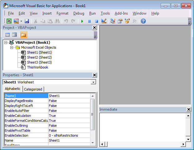The image size is (194, 150).
Task: Switch to Alphabetic properties tab
Action: (x=13, y=89)
